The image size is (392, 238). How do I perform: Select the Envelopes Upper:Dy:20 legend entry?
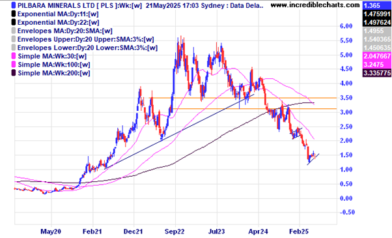pyautogui.click(x=85, y=40)
